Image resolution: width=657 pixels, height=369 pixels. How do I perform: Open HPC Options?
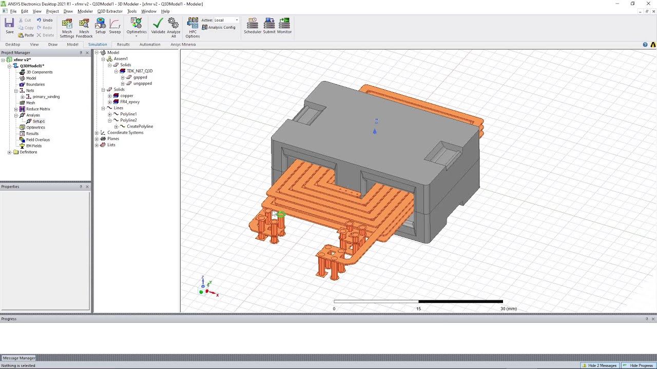192,28
